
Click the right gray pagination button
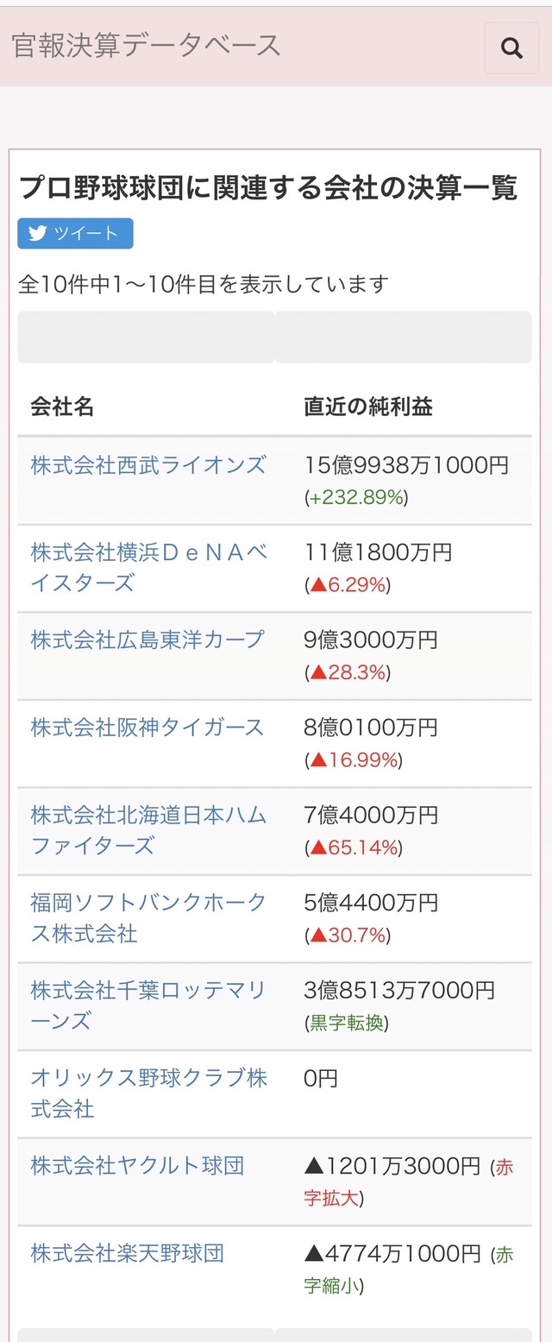[403, 337]
